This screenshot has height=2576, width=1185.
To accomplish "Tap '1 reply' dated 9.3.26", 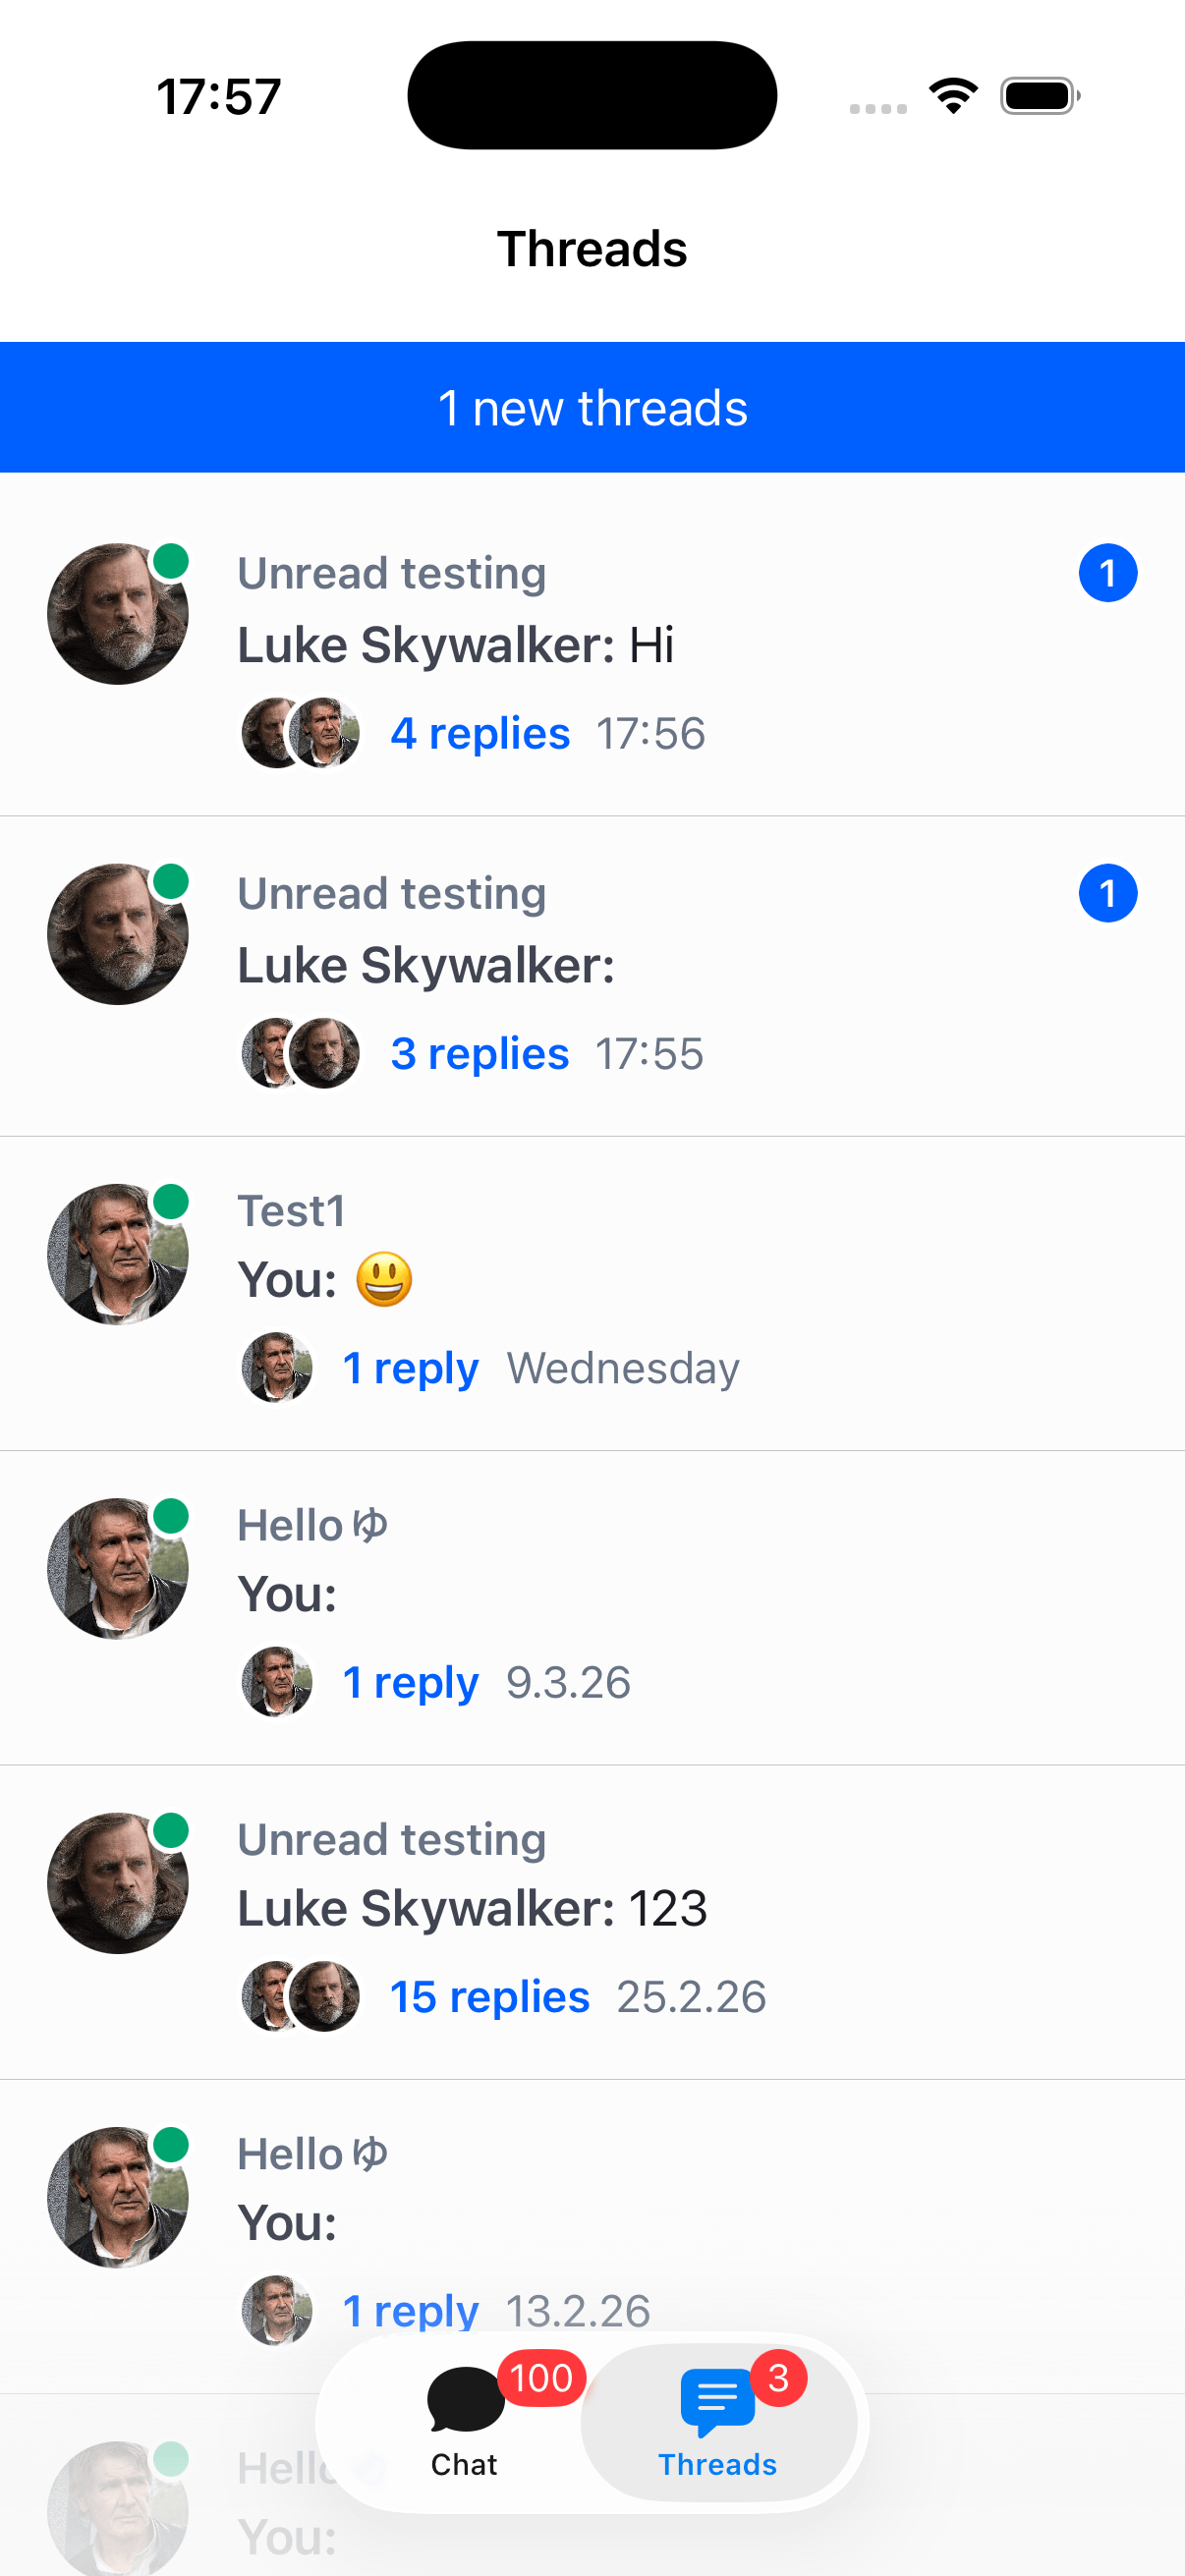I will click(x=410, y=1683).
